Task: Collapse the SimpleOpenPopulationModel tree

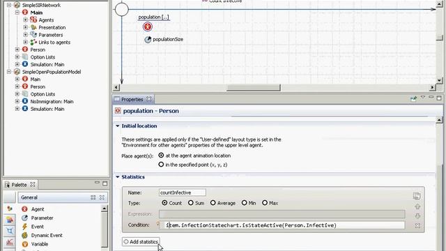Action: 9,72
